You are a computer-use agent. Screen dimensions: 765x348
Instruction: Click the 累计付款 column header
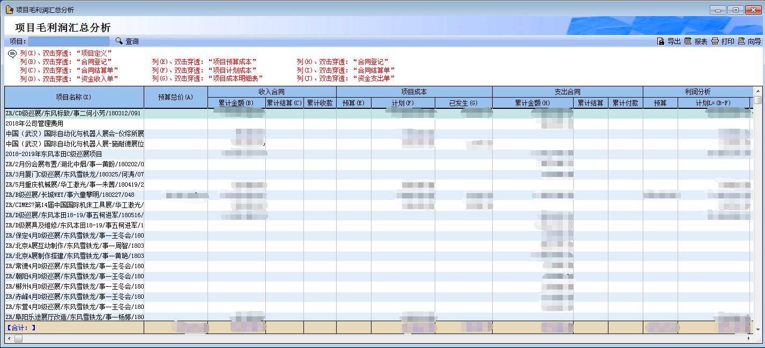click(625, 103)
